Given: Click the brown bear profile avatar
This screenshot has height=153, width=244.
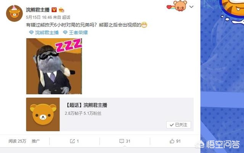Looking at the screenshot, I should click(14, 13).
